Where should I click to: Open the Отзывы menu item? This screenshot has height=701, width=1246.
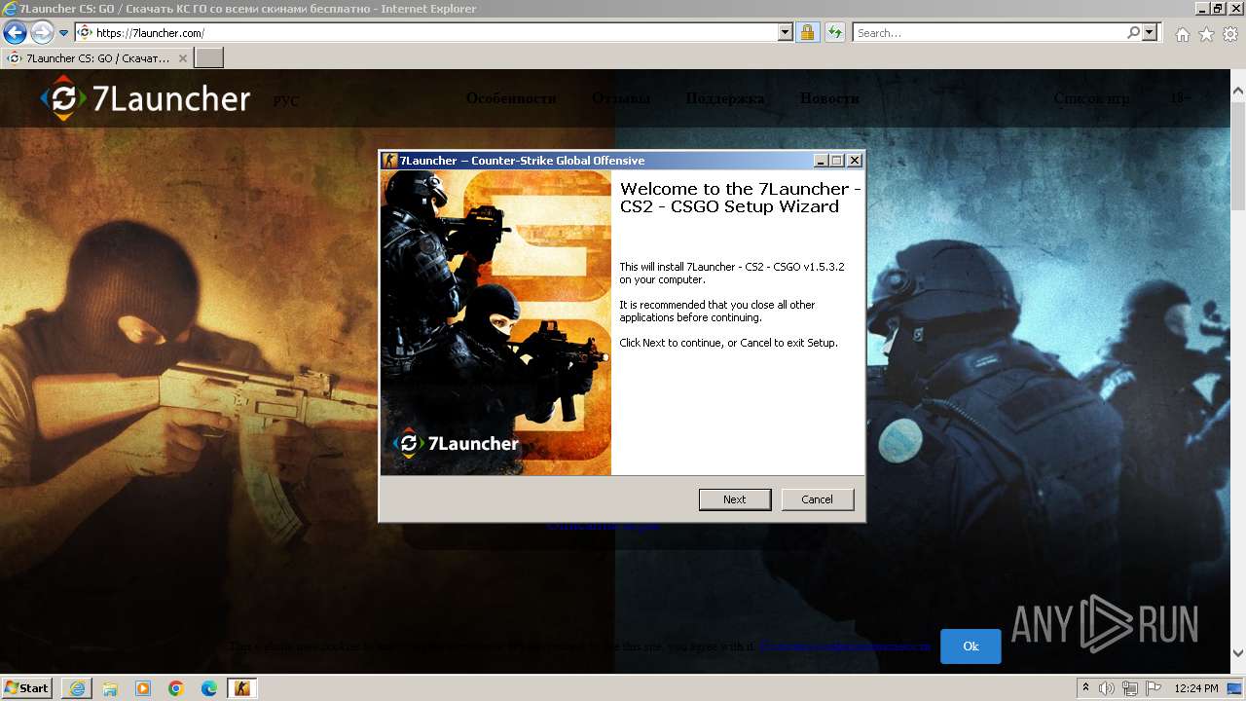pyautogui.click(x=621, y=98)
